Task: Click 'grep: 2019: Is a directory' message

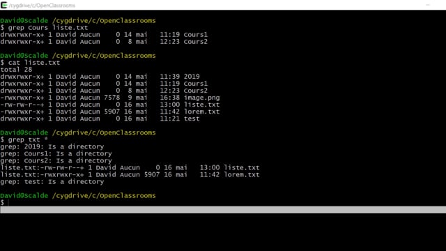Action: tap(52, 147)
